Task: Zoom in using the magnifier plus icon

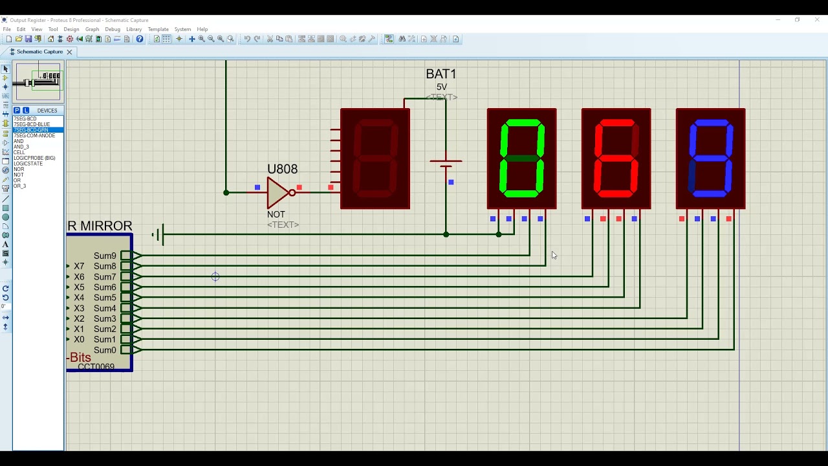Action: [201, 39]
